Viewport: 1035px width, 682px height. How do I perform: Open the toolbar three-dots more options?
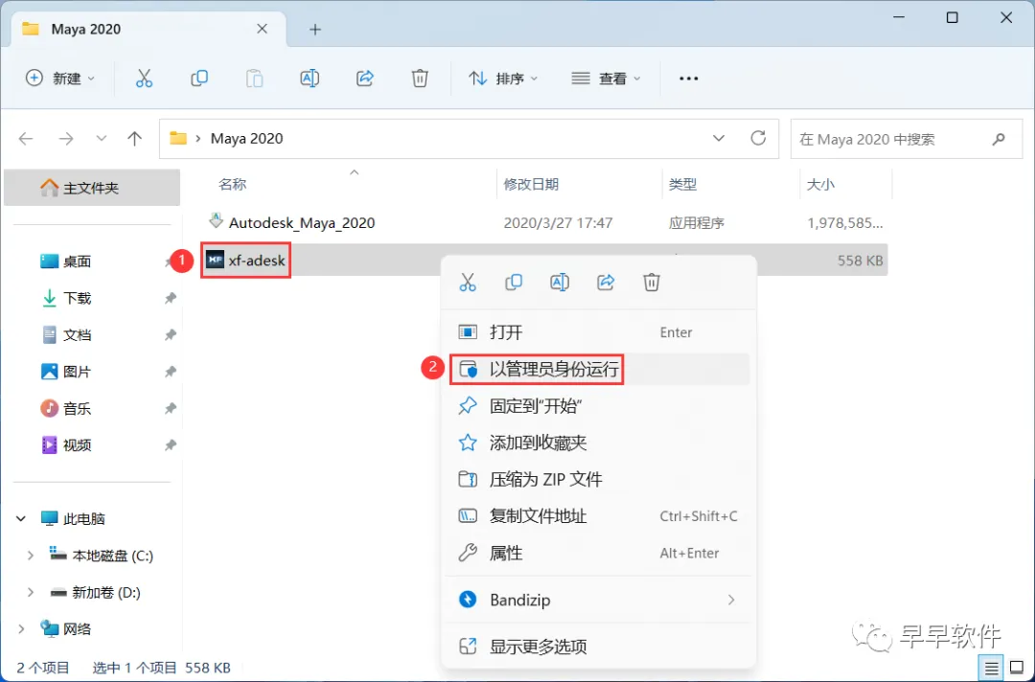[x=688, y=79]
